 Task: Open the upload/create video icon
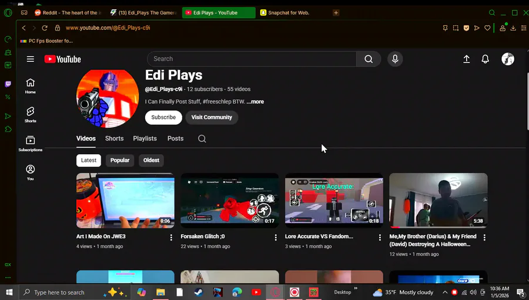(466, 59)
